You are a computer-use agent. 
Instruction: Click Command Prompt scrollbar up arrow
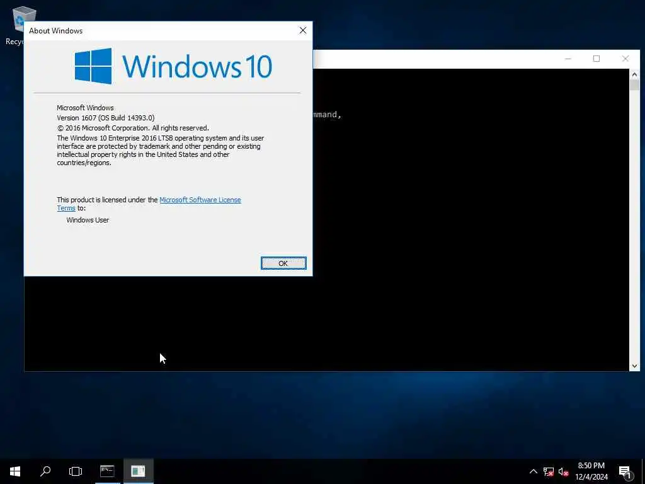click(x=634, y=74)
